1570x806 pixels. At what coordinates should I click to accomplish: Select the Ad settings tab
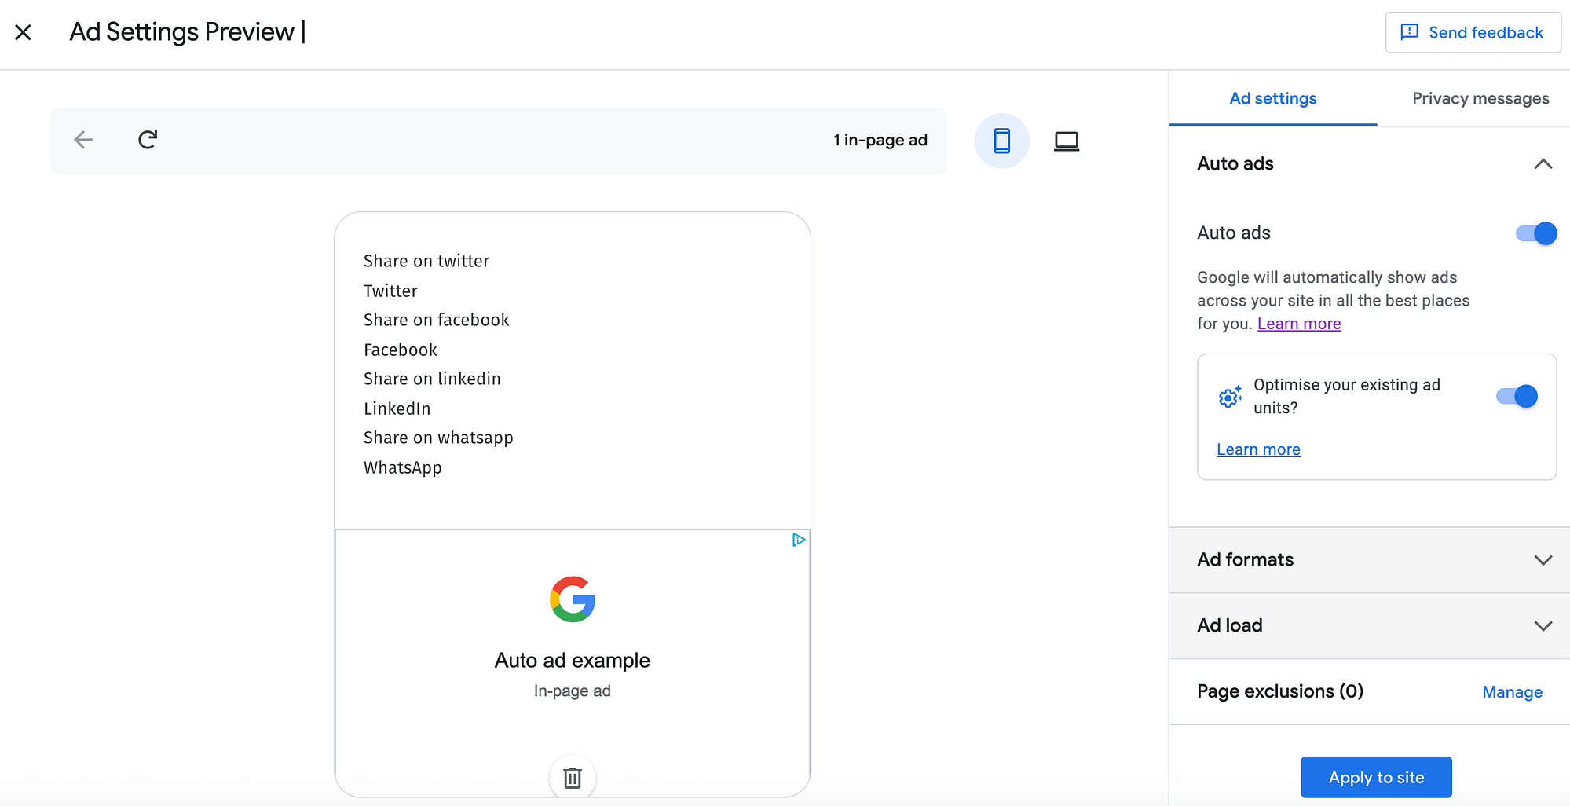(1272, 98)
